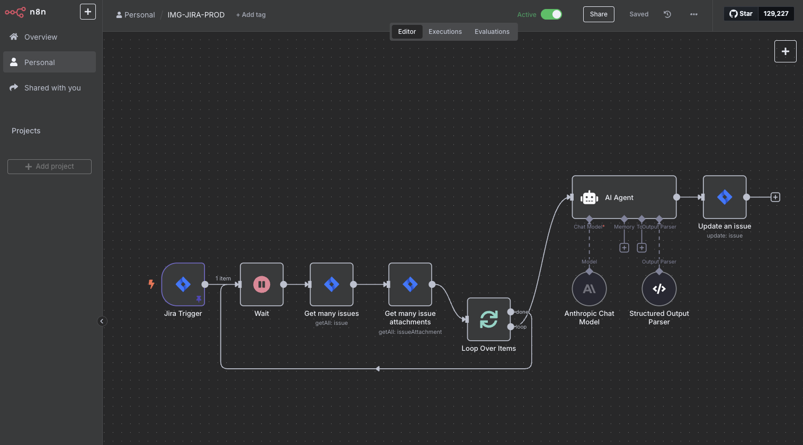Open the Get many issue attachments node

pyautogui.click(x=410, y=285)
